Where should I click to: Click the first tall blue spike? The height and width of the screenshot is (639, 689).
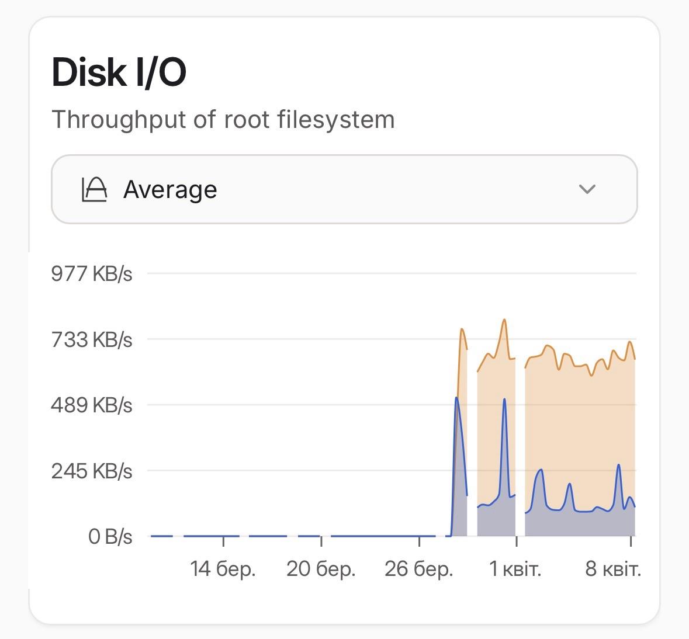(x=456, y=399)
